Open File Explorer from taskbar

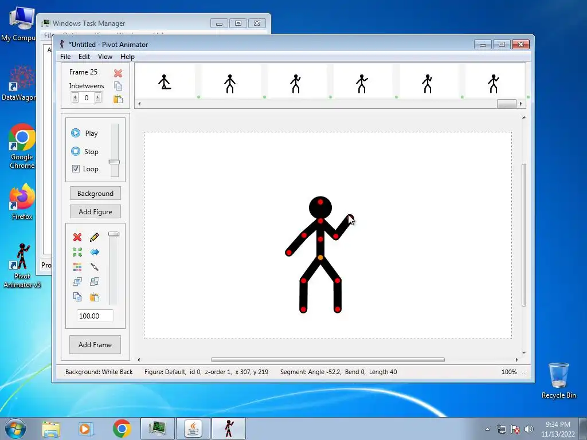(x=51, y=429)
